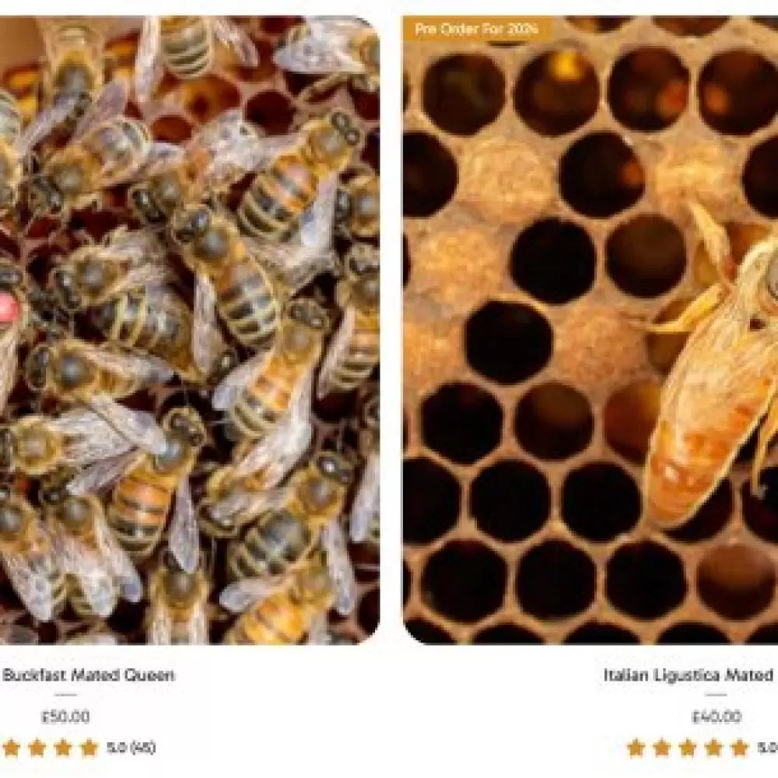Click the third-from-right Buckfast rating star
778x778 pixels.
point(37,748)
